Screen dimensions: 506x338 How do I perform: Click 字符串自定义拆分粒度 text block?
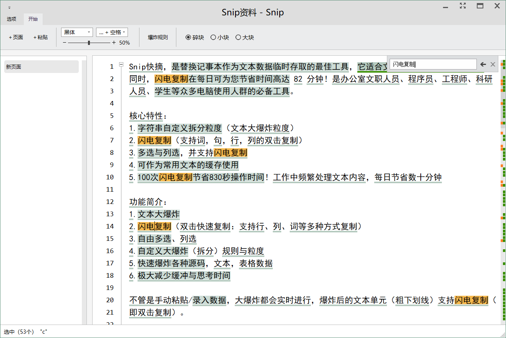click(x=180, y=128)
